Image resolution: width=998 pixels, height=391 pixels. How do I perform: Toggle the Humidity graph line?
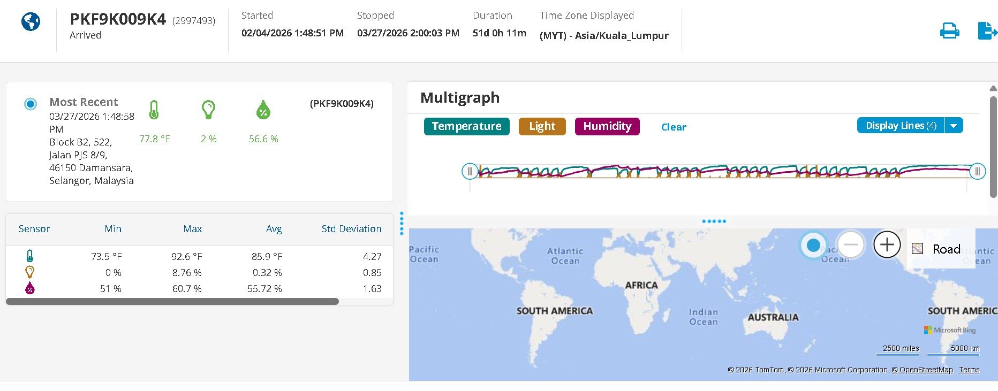(607, 126)
